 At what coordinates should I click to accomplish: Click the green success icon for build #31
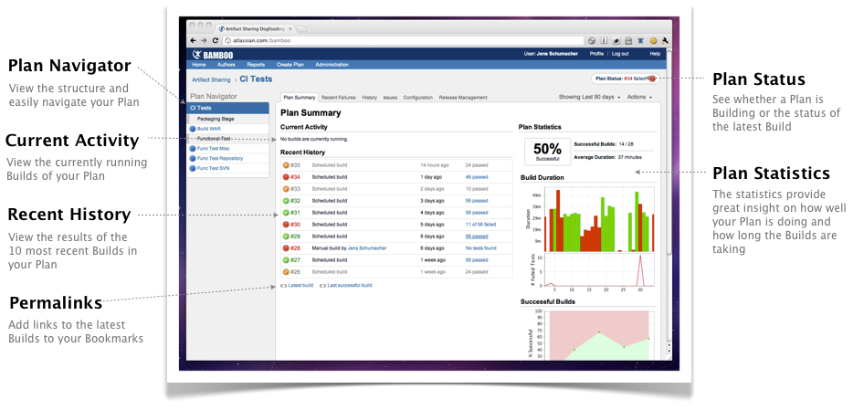click(286, 213)
